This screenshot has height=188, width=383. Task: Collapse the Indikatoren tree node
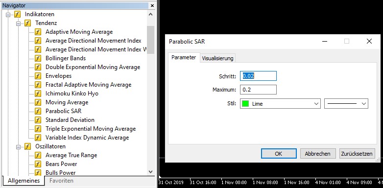click(x=8, y=15)
